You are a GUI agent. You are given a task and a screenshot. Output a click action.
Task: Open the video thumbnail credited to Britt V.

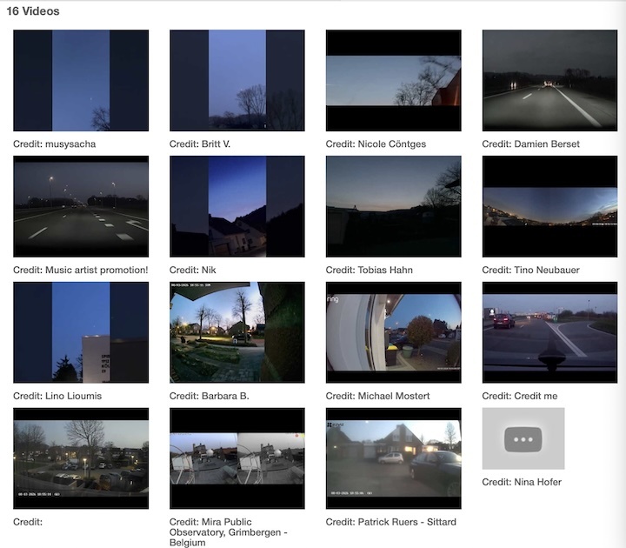click(237, 81)
